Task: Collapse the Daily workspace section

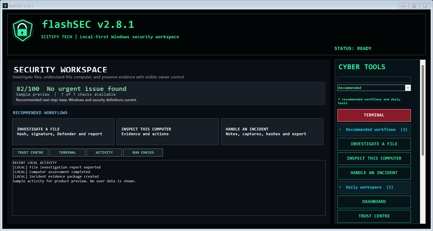Action: pos(374,187)
